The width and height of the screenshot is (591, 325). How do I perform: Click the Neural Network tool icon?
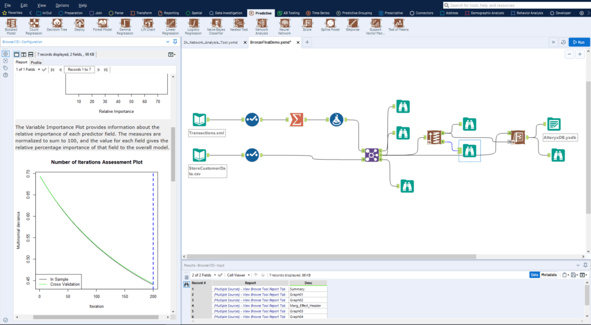click(x=284, y=23)
